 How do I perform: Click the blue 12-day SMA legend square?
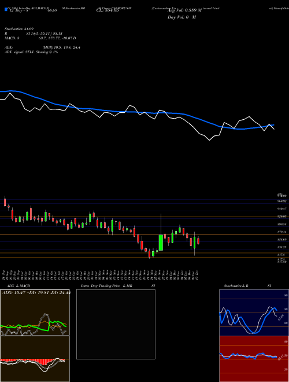pos(6,10)
